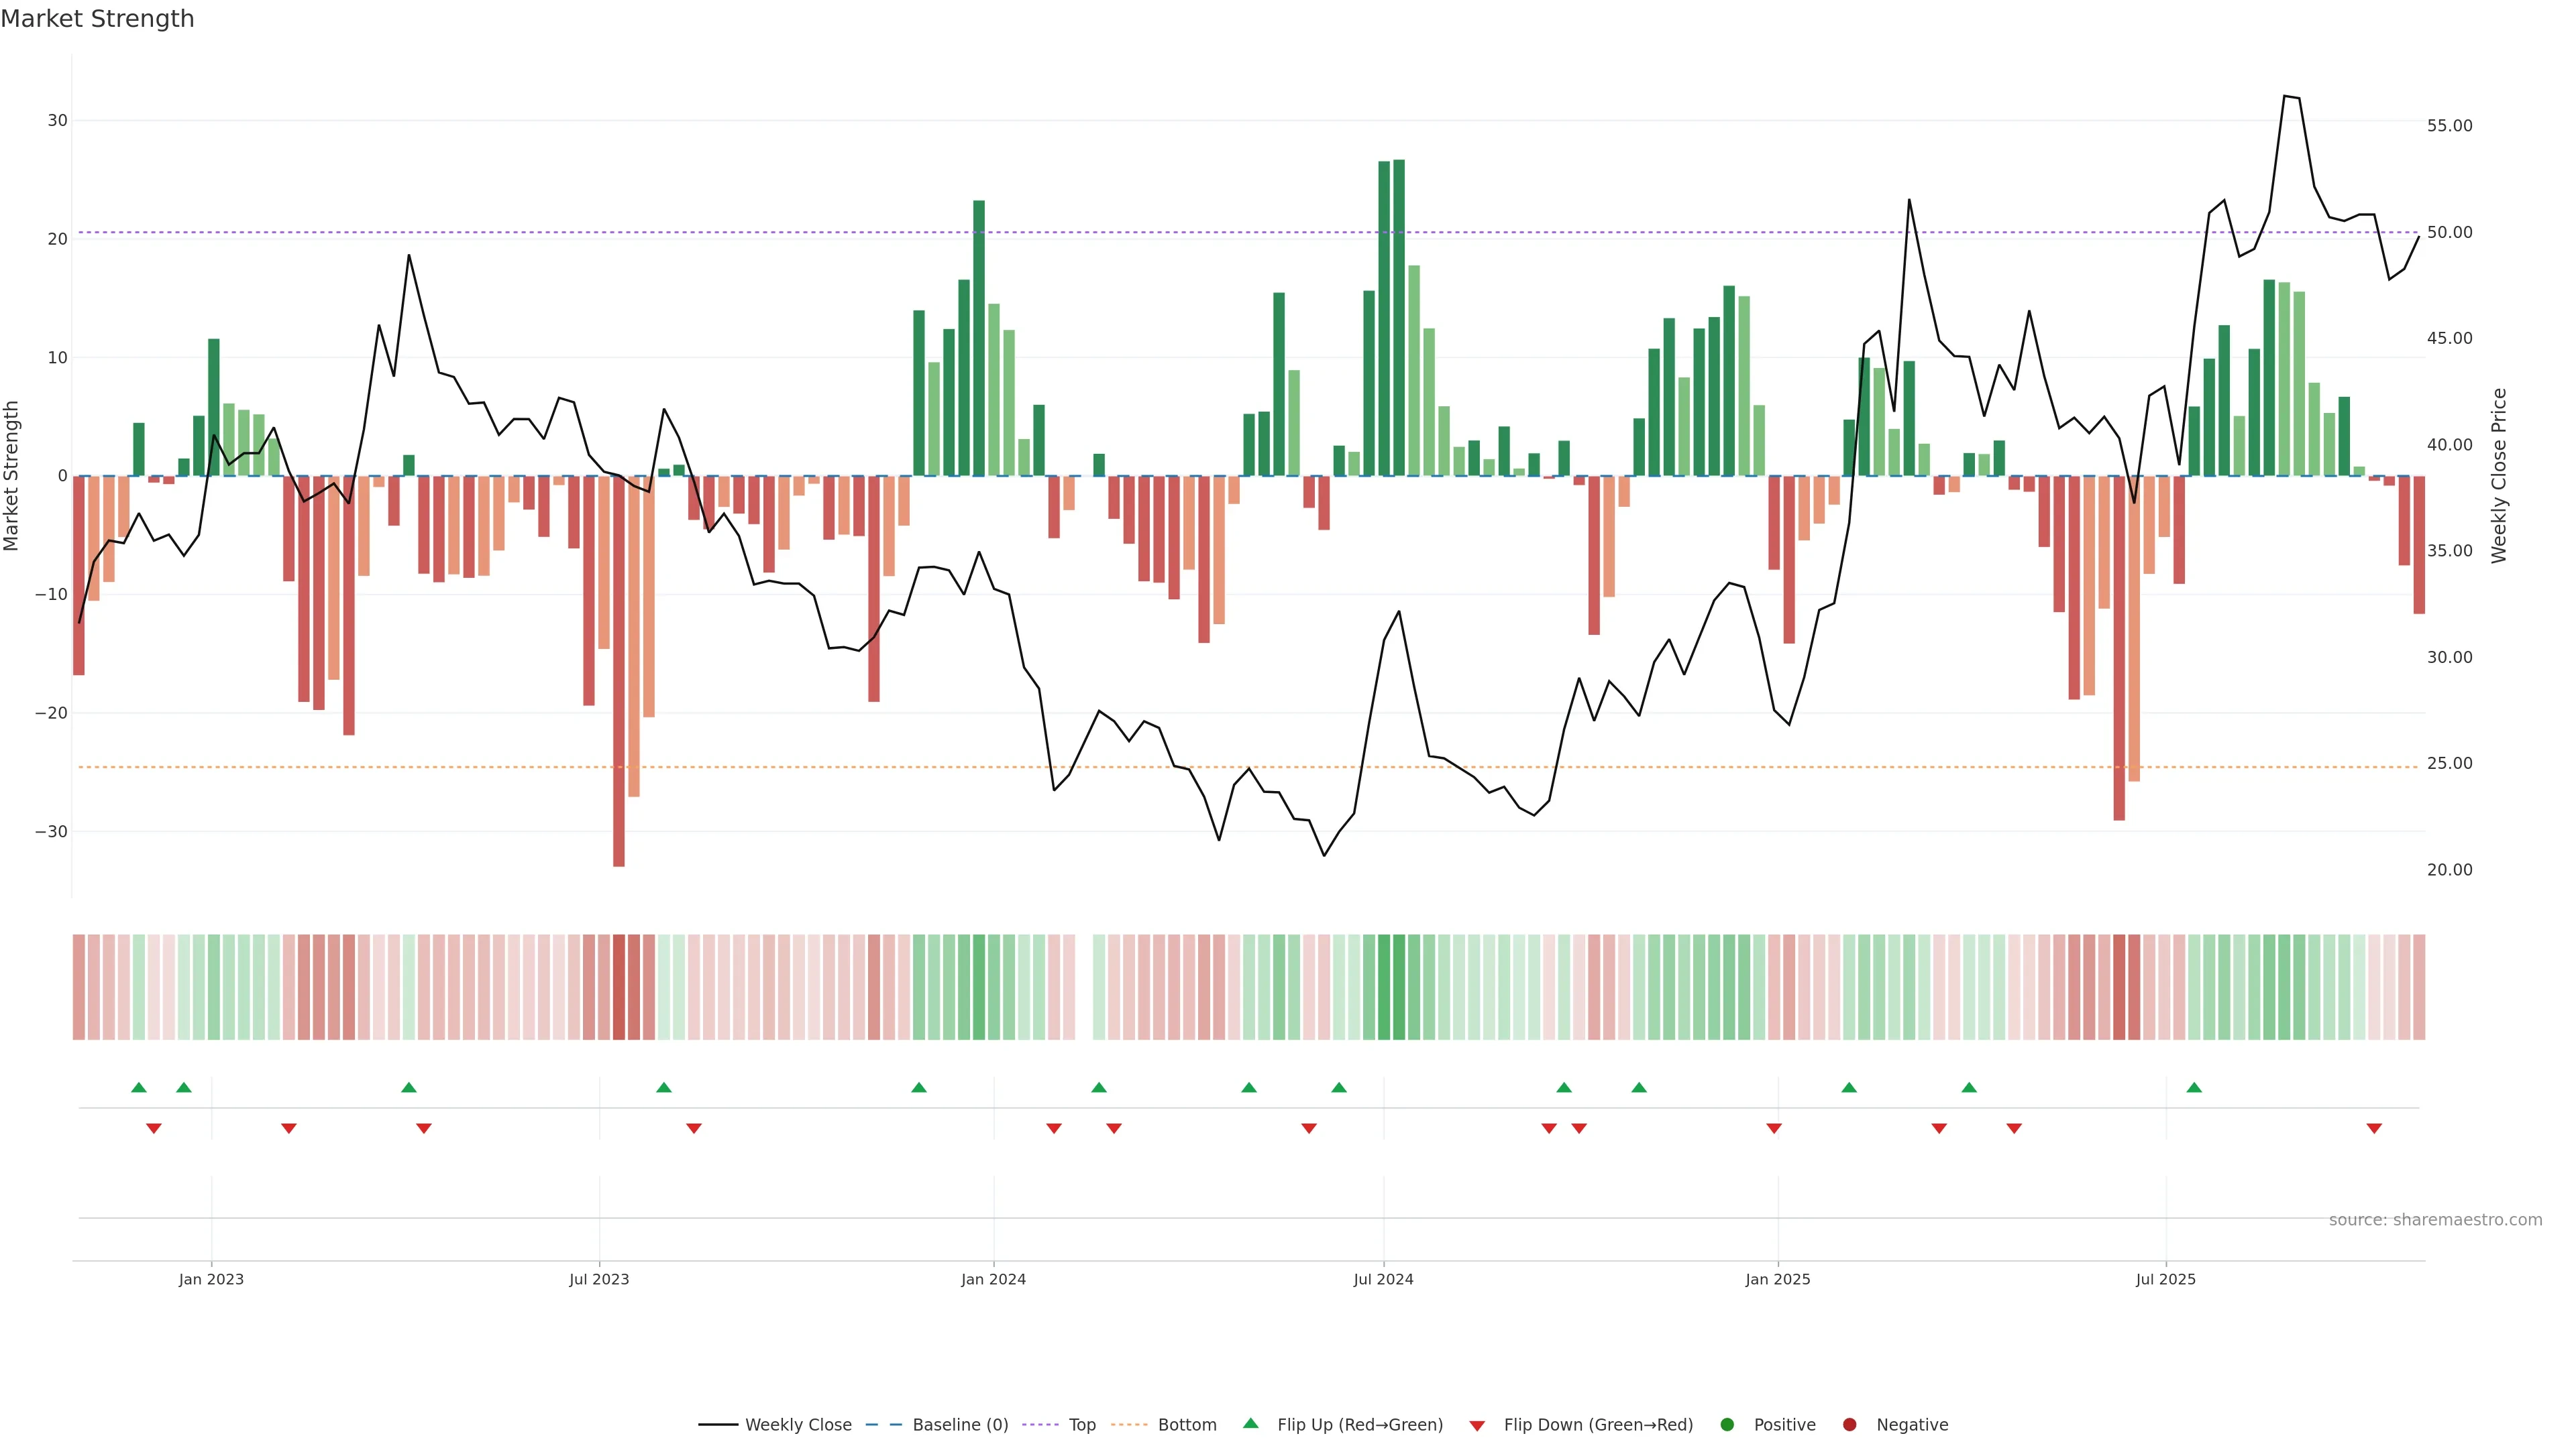This screenshot has height=1448, width=2576.
Task: Click the Positive green circle legend icon
Action: click(1727, 1424)
